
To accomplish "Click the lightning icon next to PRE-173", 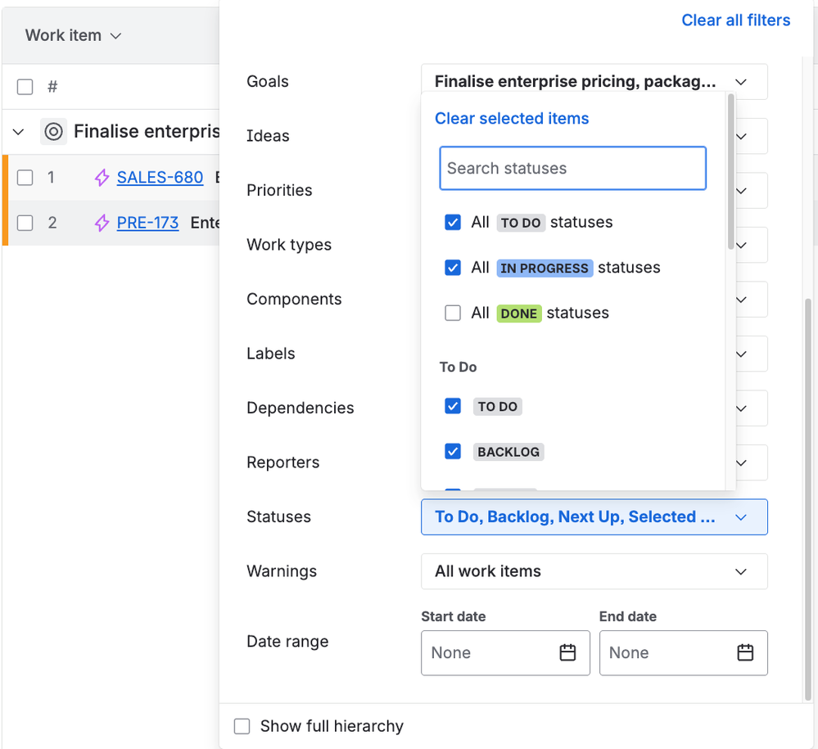I will (x=102, y=223).
